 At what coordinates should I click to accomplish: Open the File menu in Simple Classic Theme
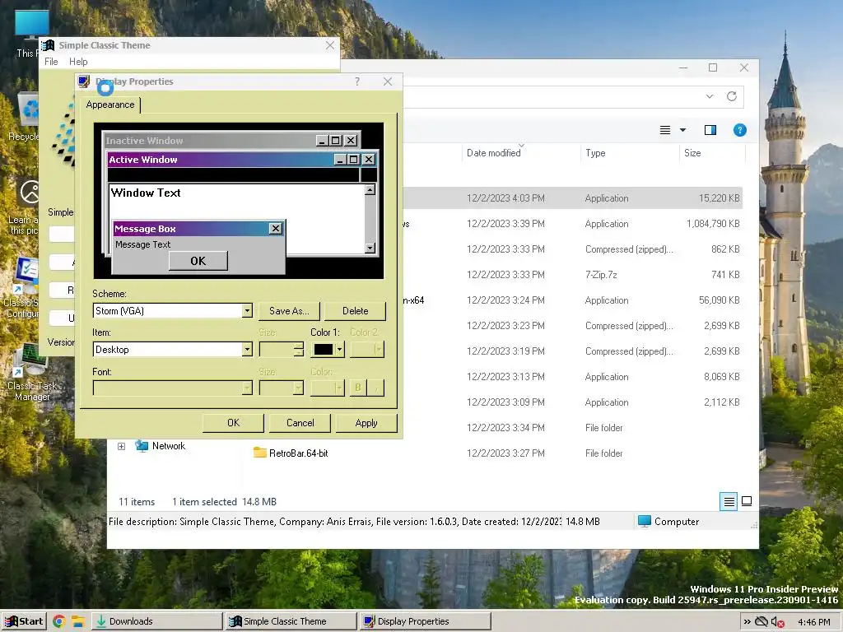(51, 62)
